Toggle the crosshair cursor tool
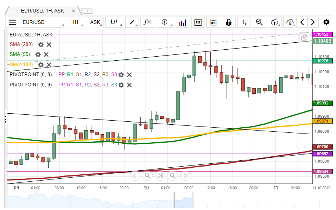The image size is (336, 210). (x=244, y=22)
